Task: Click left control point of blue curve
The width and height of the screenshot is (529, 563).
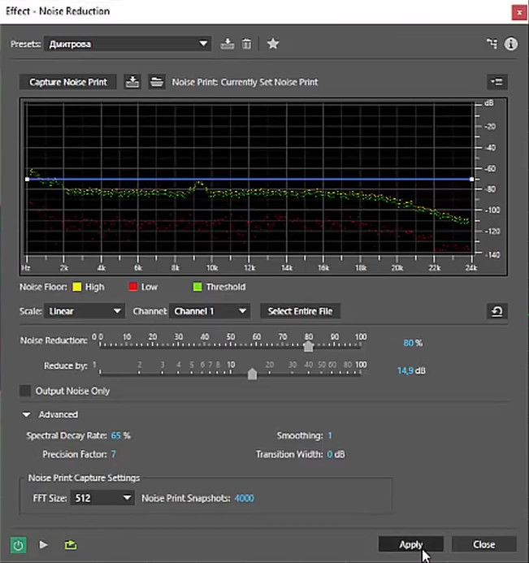Action: [28, 179]
